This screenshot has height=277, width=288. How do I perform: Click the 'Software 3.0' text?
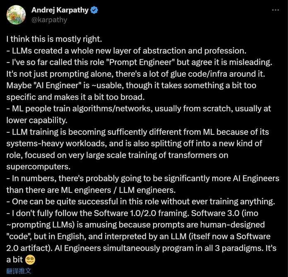(x=215, y=213)
